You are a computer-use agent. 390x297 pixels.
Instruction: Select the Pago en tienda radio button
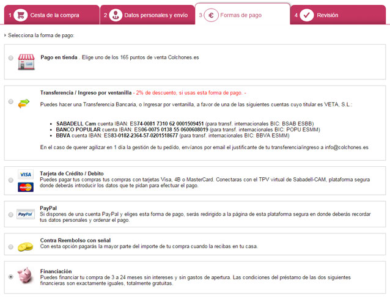click(x=11, y=58)
